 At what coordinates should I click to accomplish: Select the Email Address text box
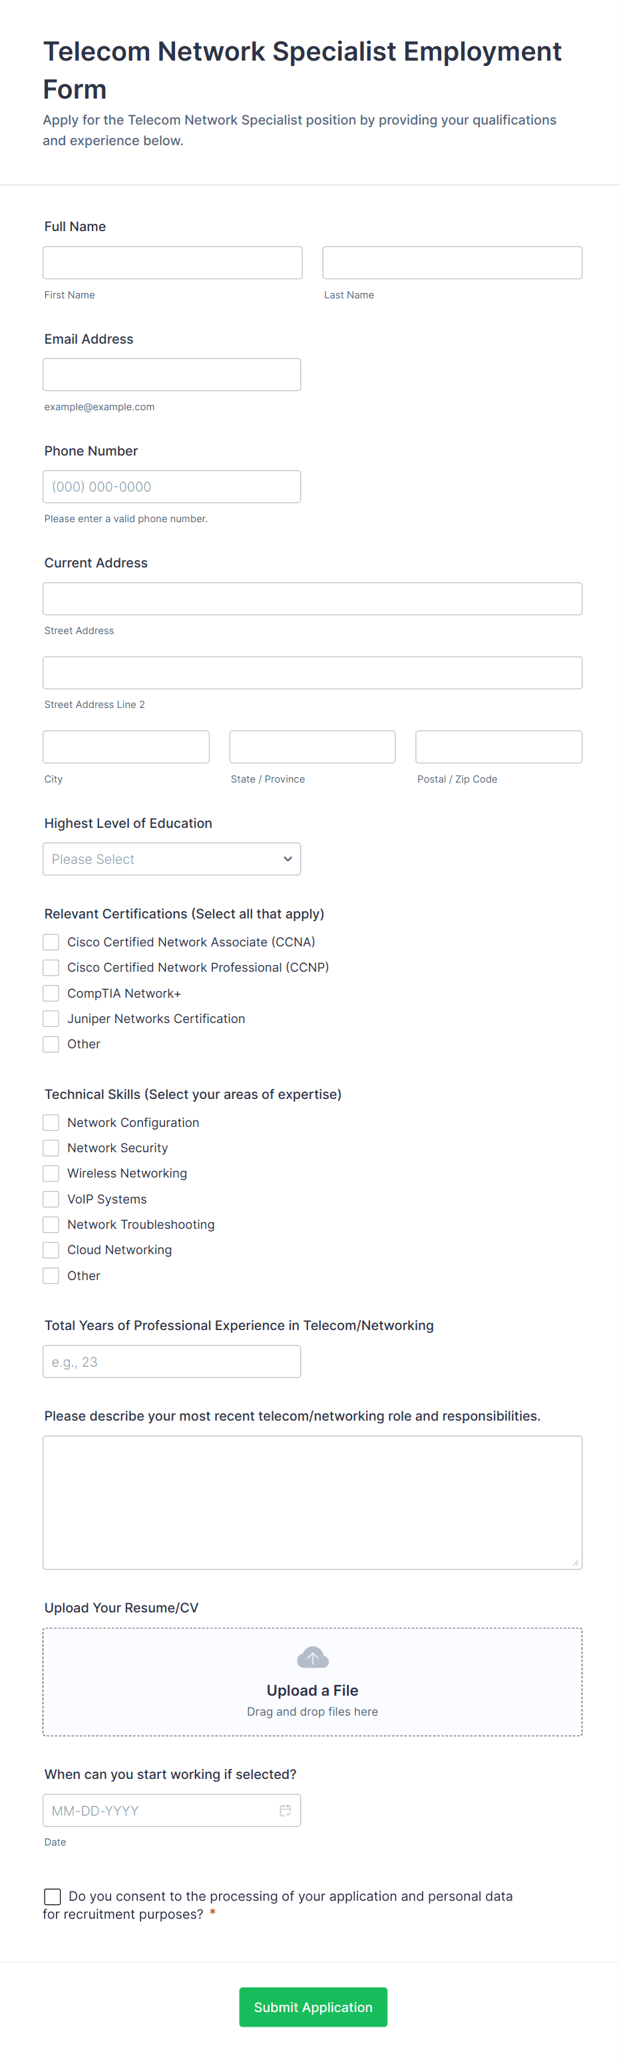point(172,374)
